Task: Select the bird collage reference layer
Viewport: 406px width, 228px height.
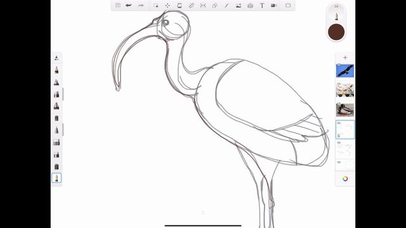Action: pos(345,90)
